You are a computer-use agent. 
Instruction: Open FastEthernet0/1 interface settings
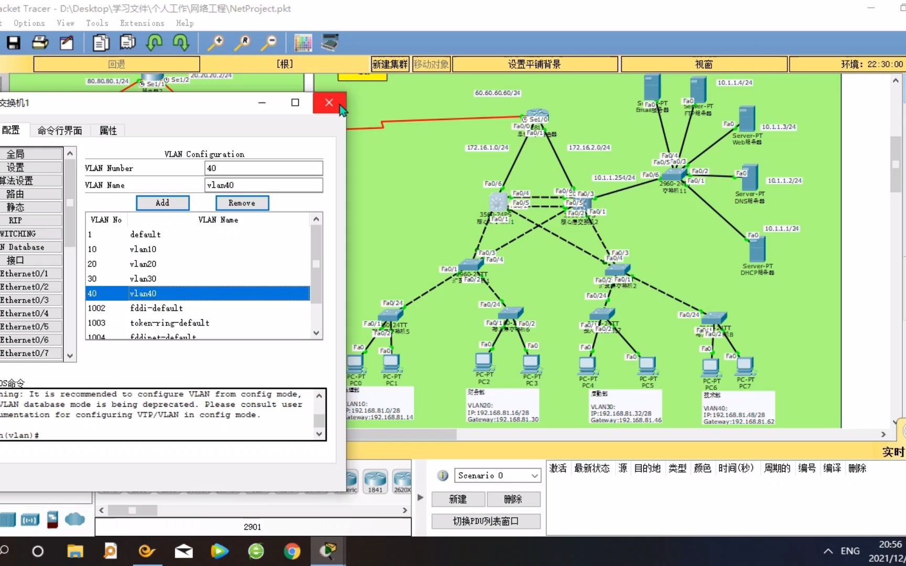pyautogui.click(x=31, y=274)
